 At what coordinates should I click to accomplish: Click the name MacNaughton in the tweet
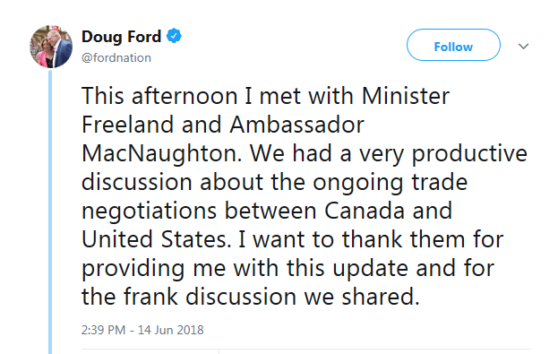coord(161,153)
